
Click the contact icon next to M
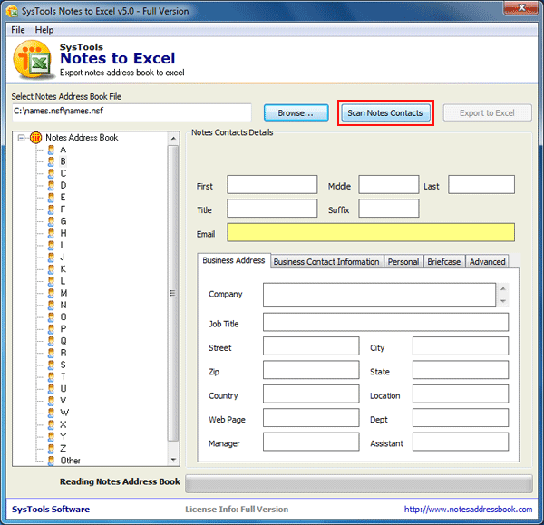pyautogui.click(x=51, y=293)
